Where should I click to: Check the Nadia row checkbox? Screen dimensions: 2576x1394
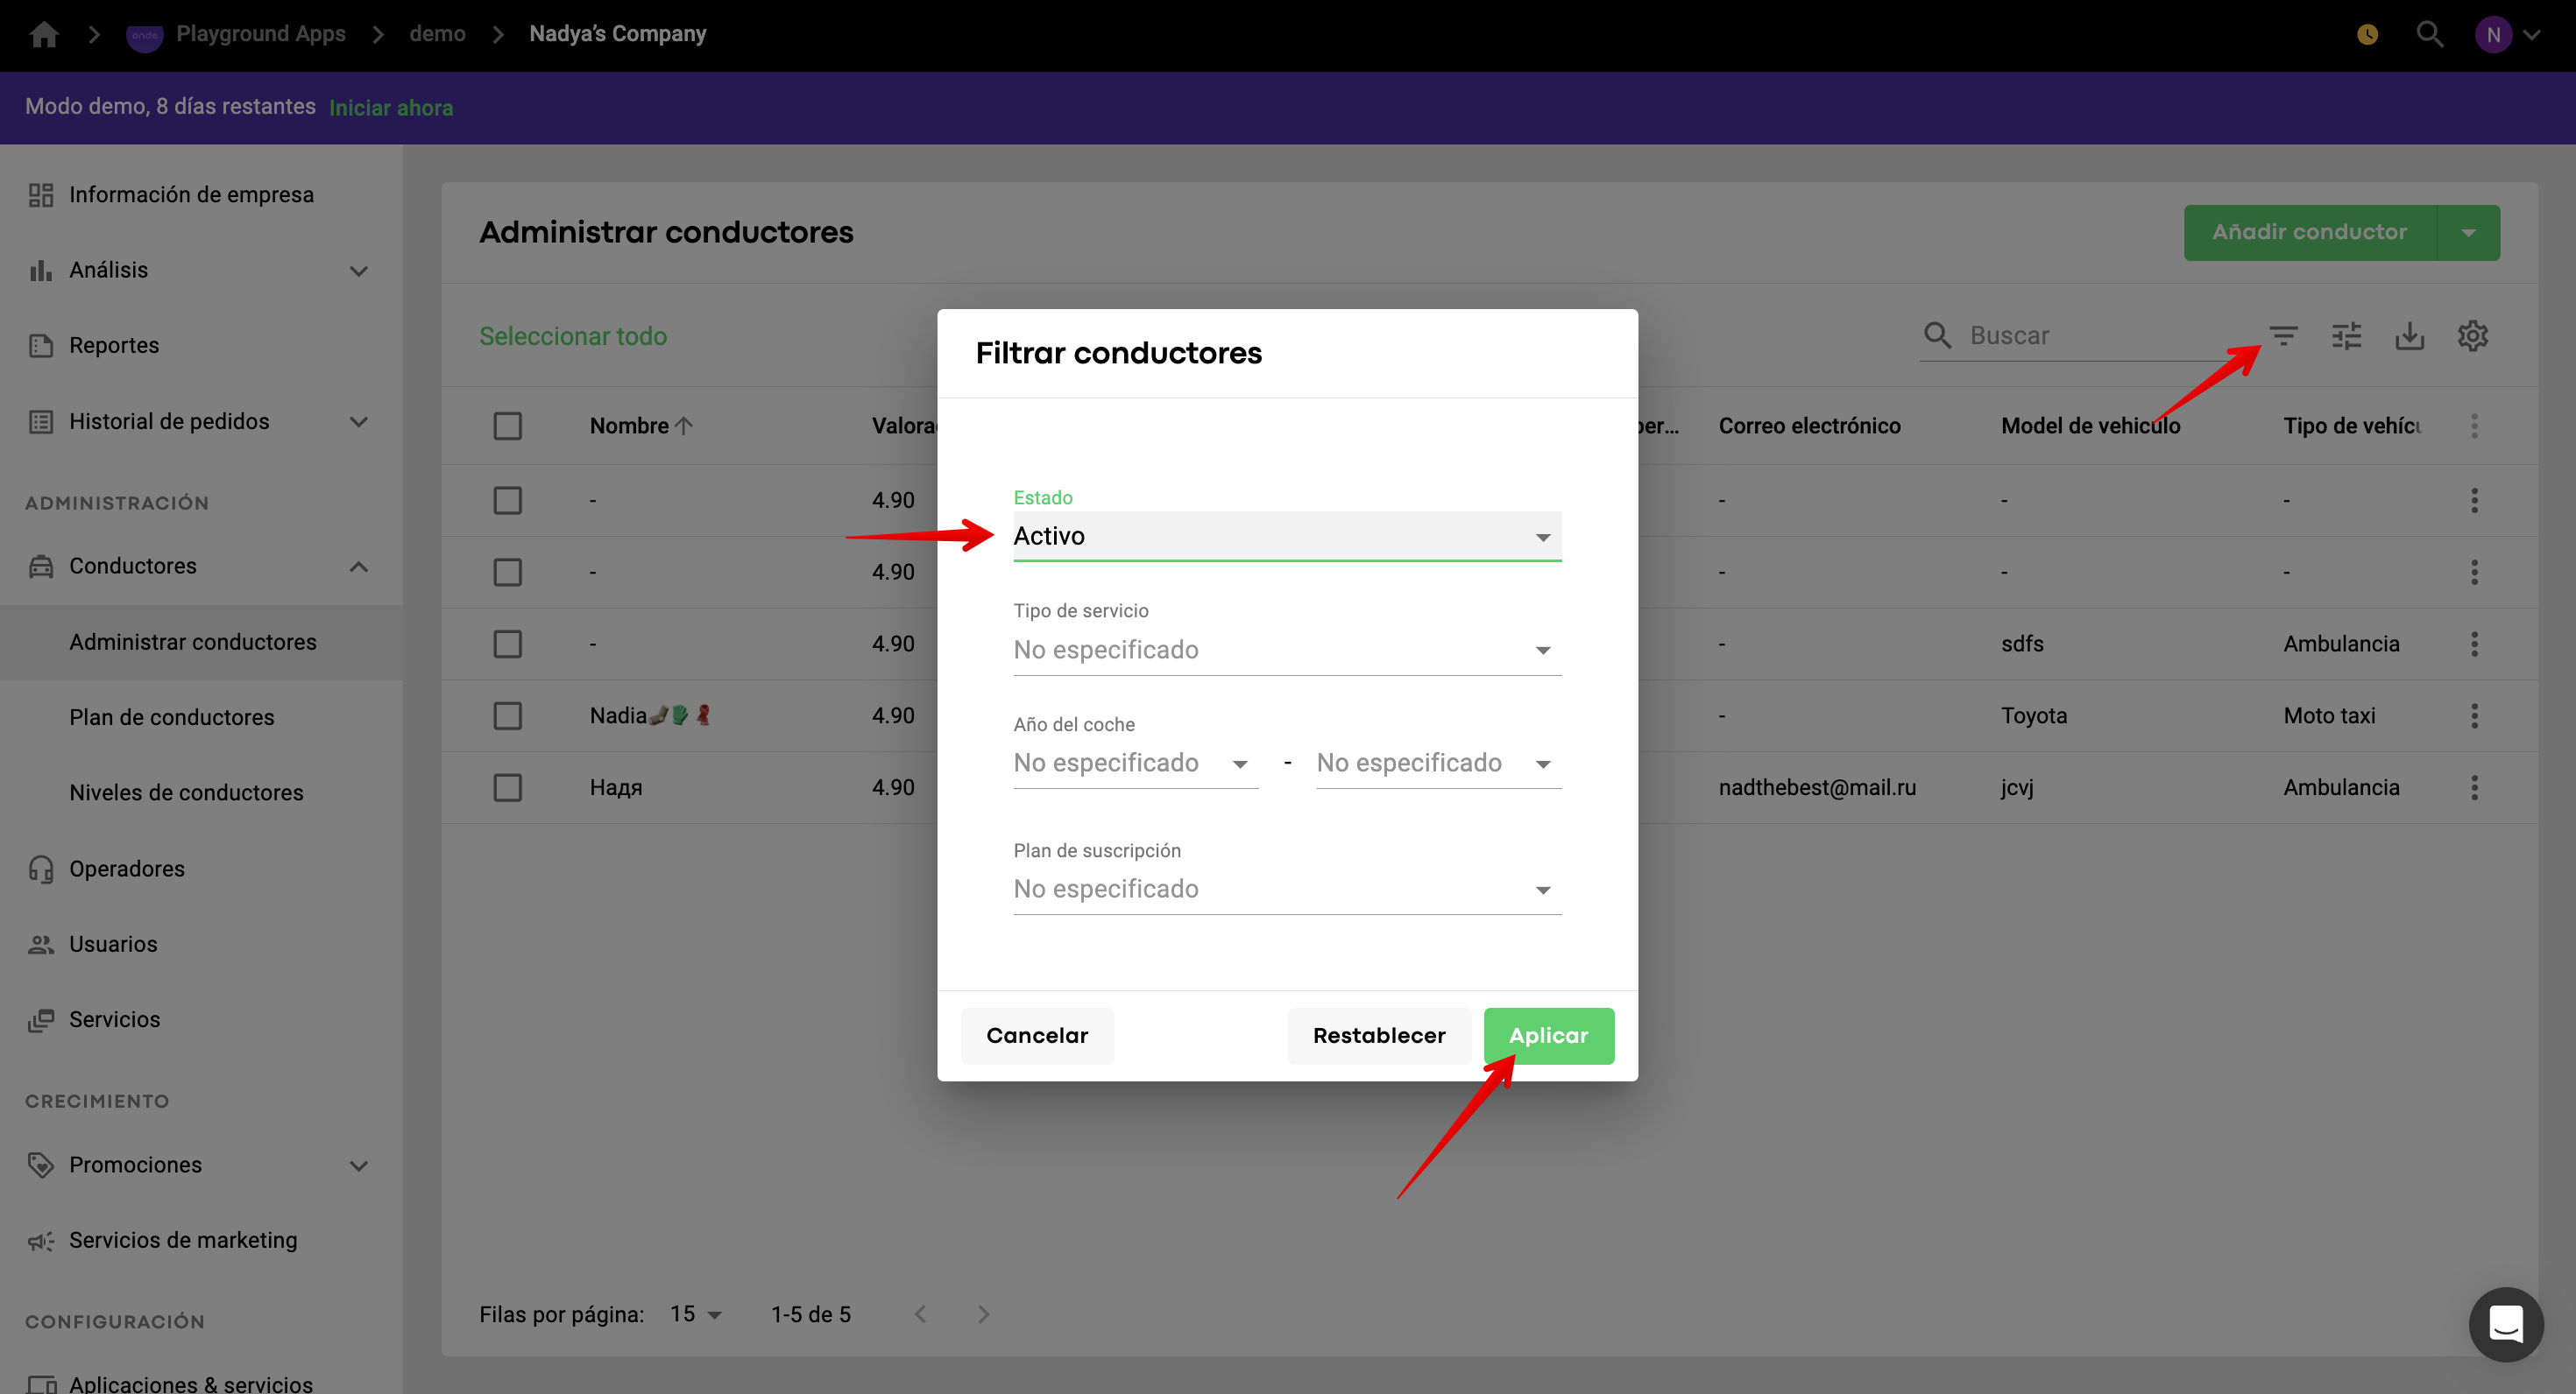(508, 715)
